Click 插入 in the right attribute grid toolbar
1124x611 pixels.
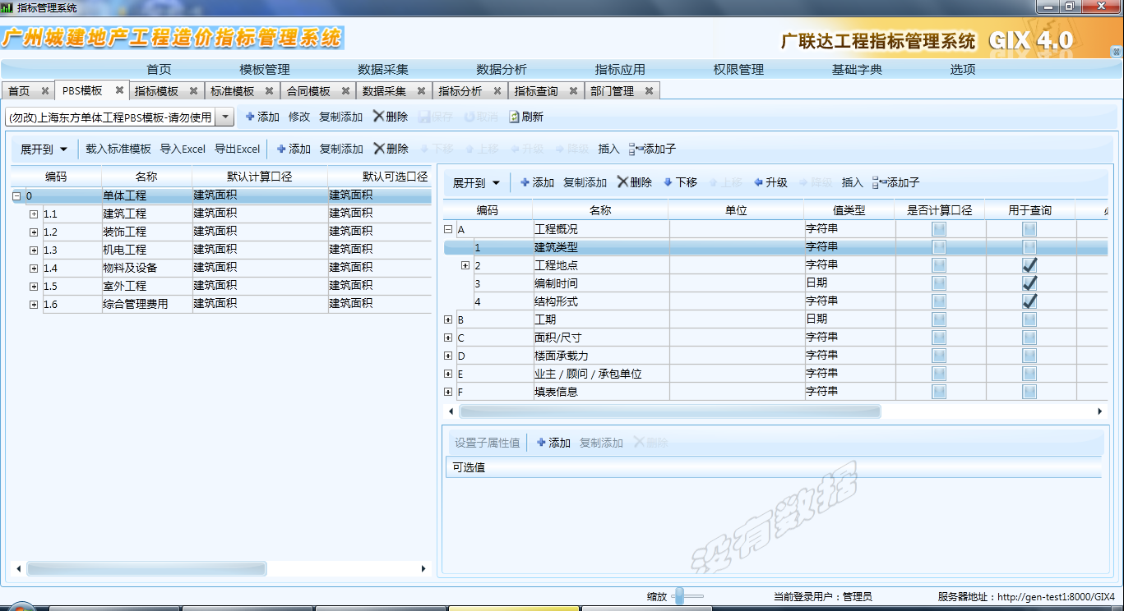point(853,182)
